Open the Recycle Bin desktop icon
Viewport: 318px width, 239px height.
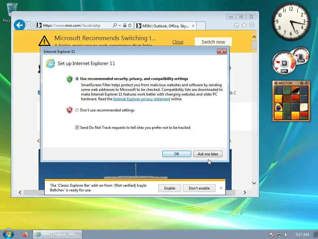(x=10, y=12)
